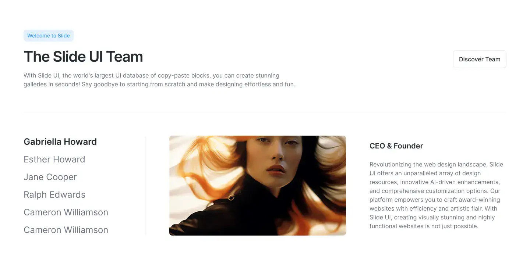Select Gabriella Howard in the team list
530x265 pixels.
pos(60,142)
